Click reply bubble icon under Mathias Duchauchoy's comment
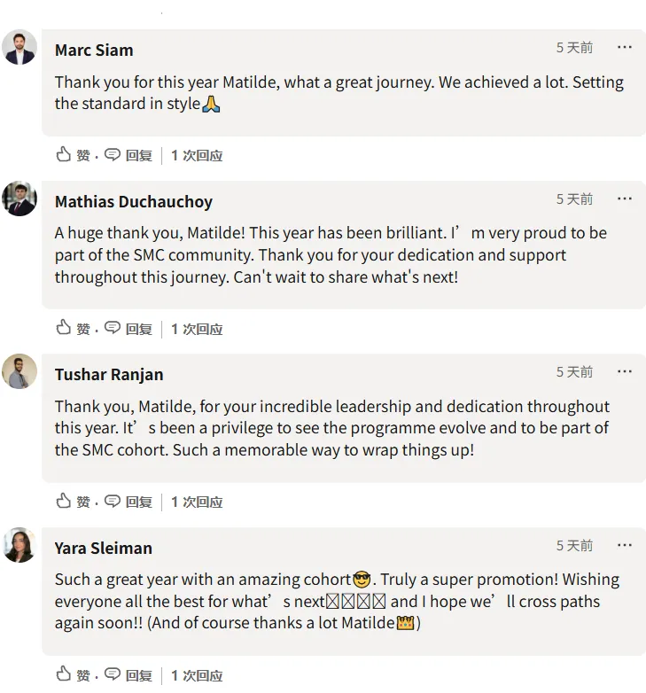Screen dimensions: 646x693 tap(113, 328)
